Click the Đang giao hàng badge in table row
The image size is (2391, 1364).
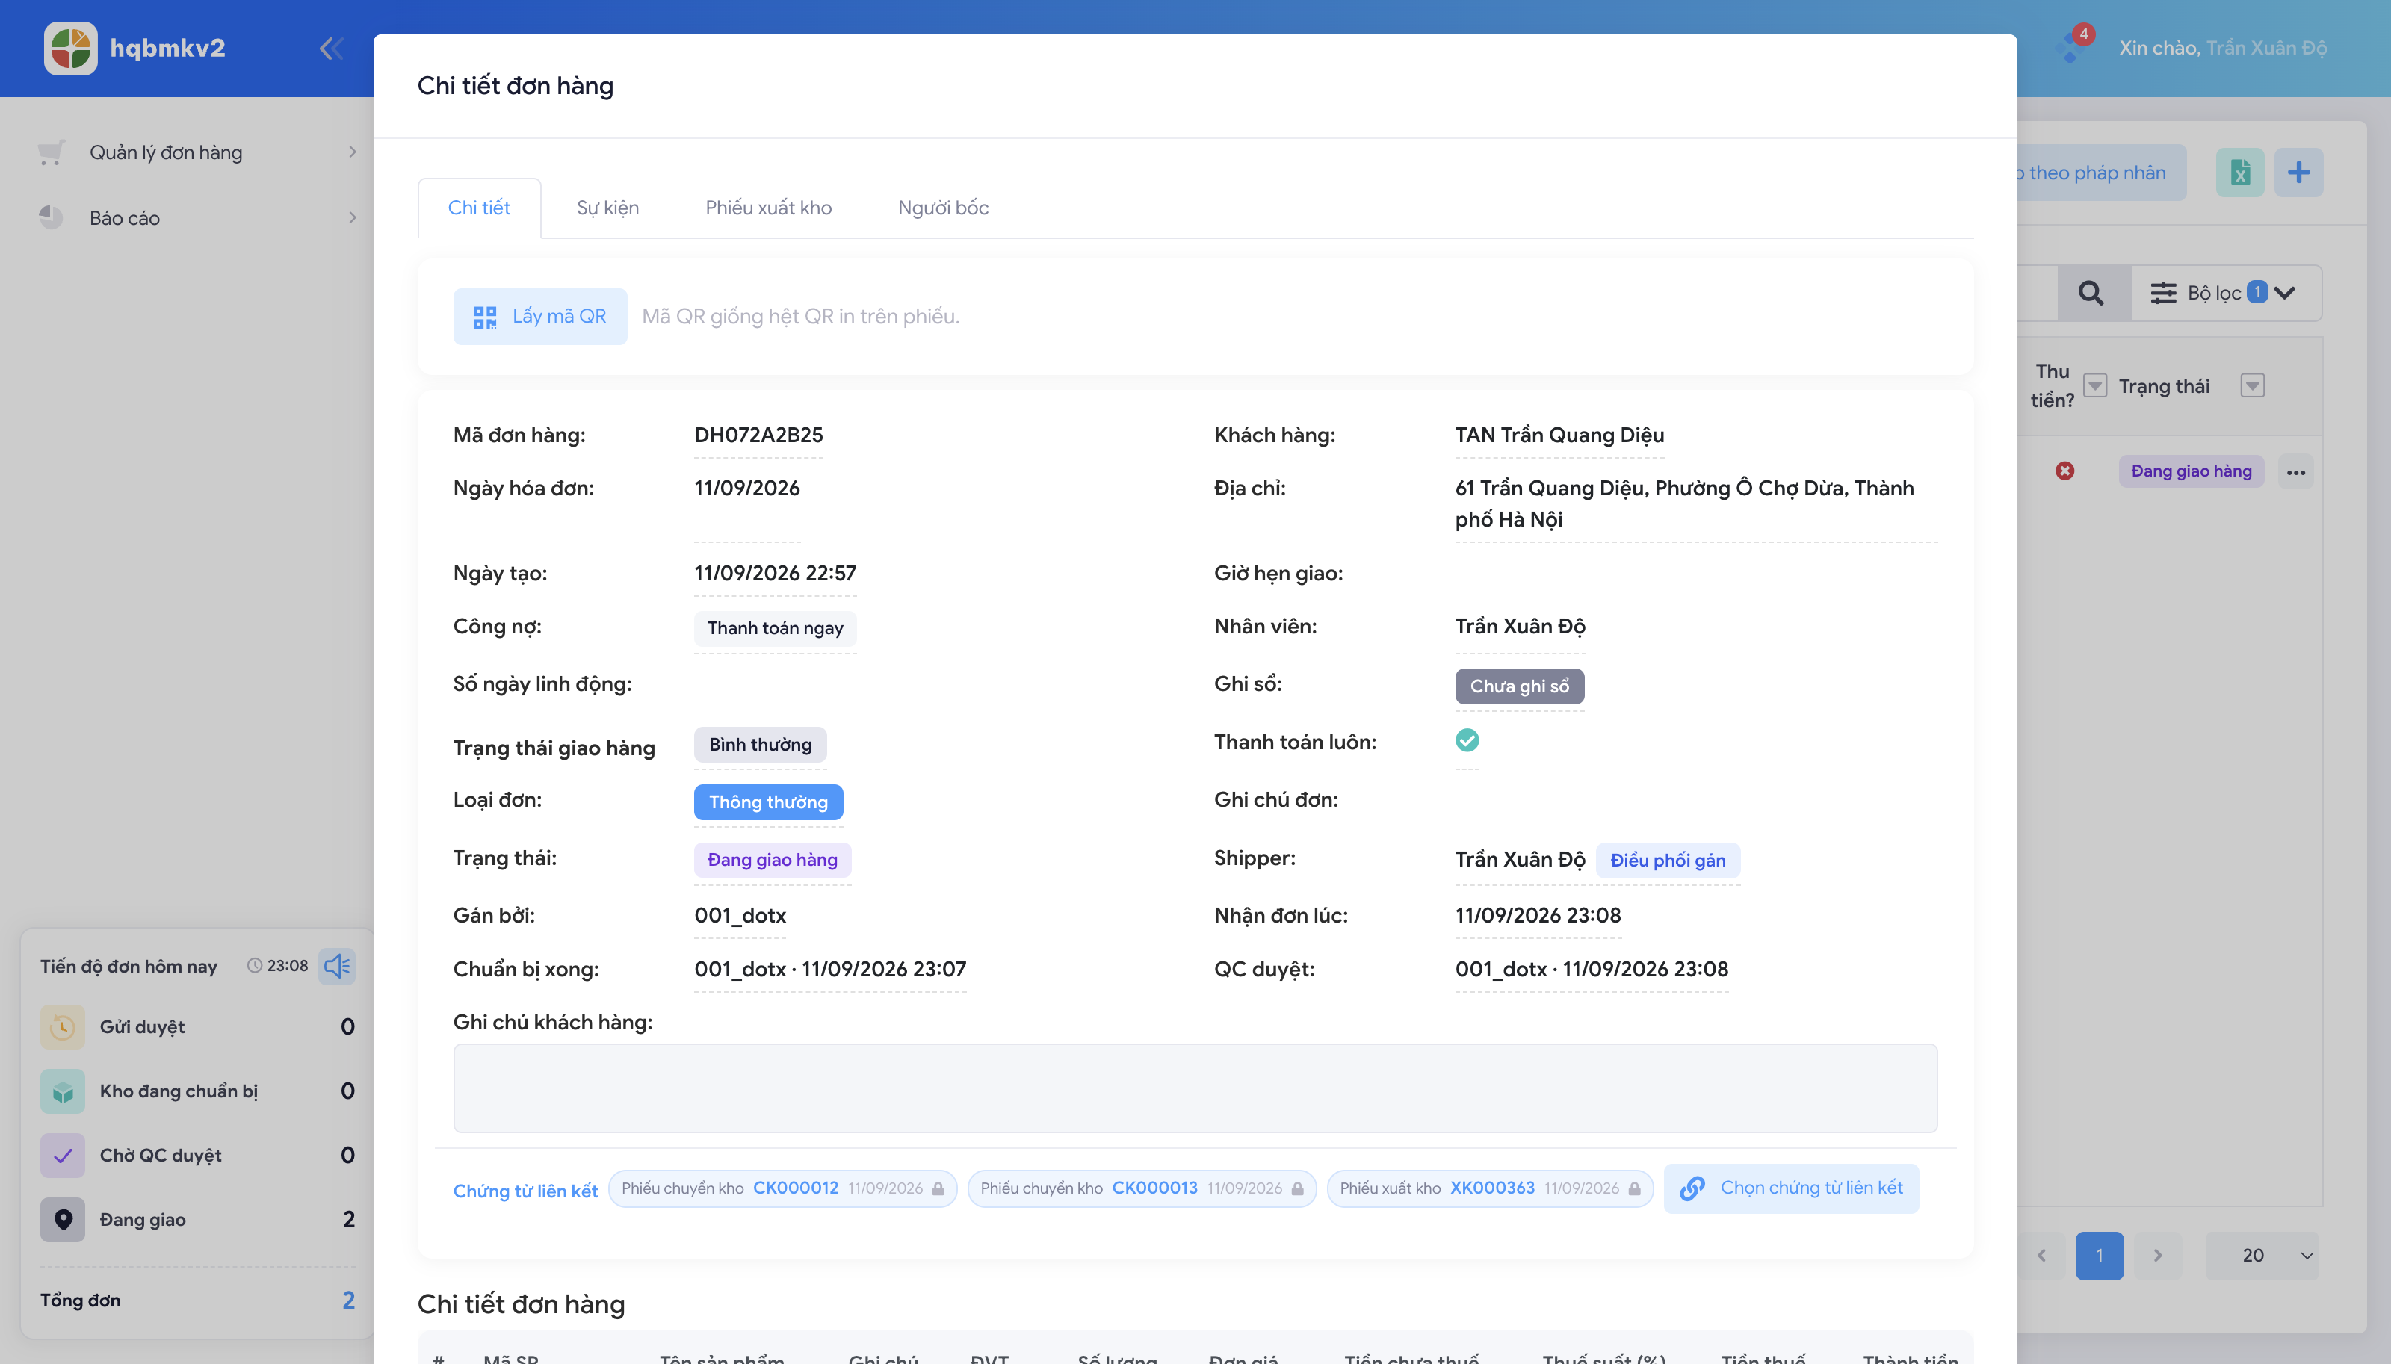point(2192,471)
